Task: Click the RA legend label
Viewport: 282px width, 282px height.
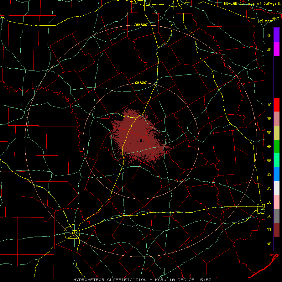Action: click(x=269, y=161)
